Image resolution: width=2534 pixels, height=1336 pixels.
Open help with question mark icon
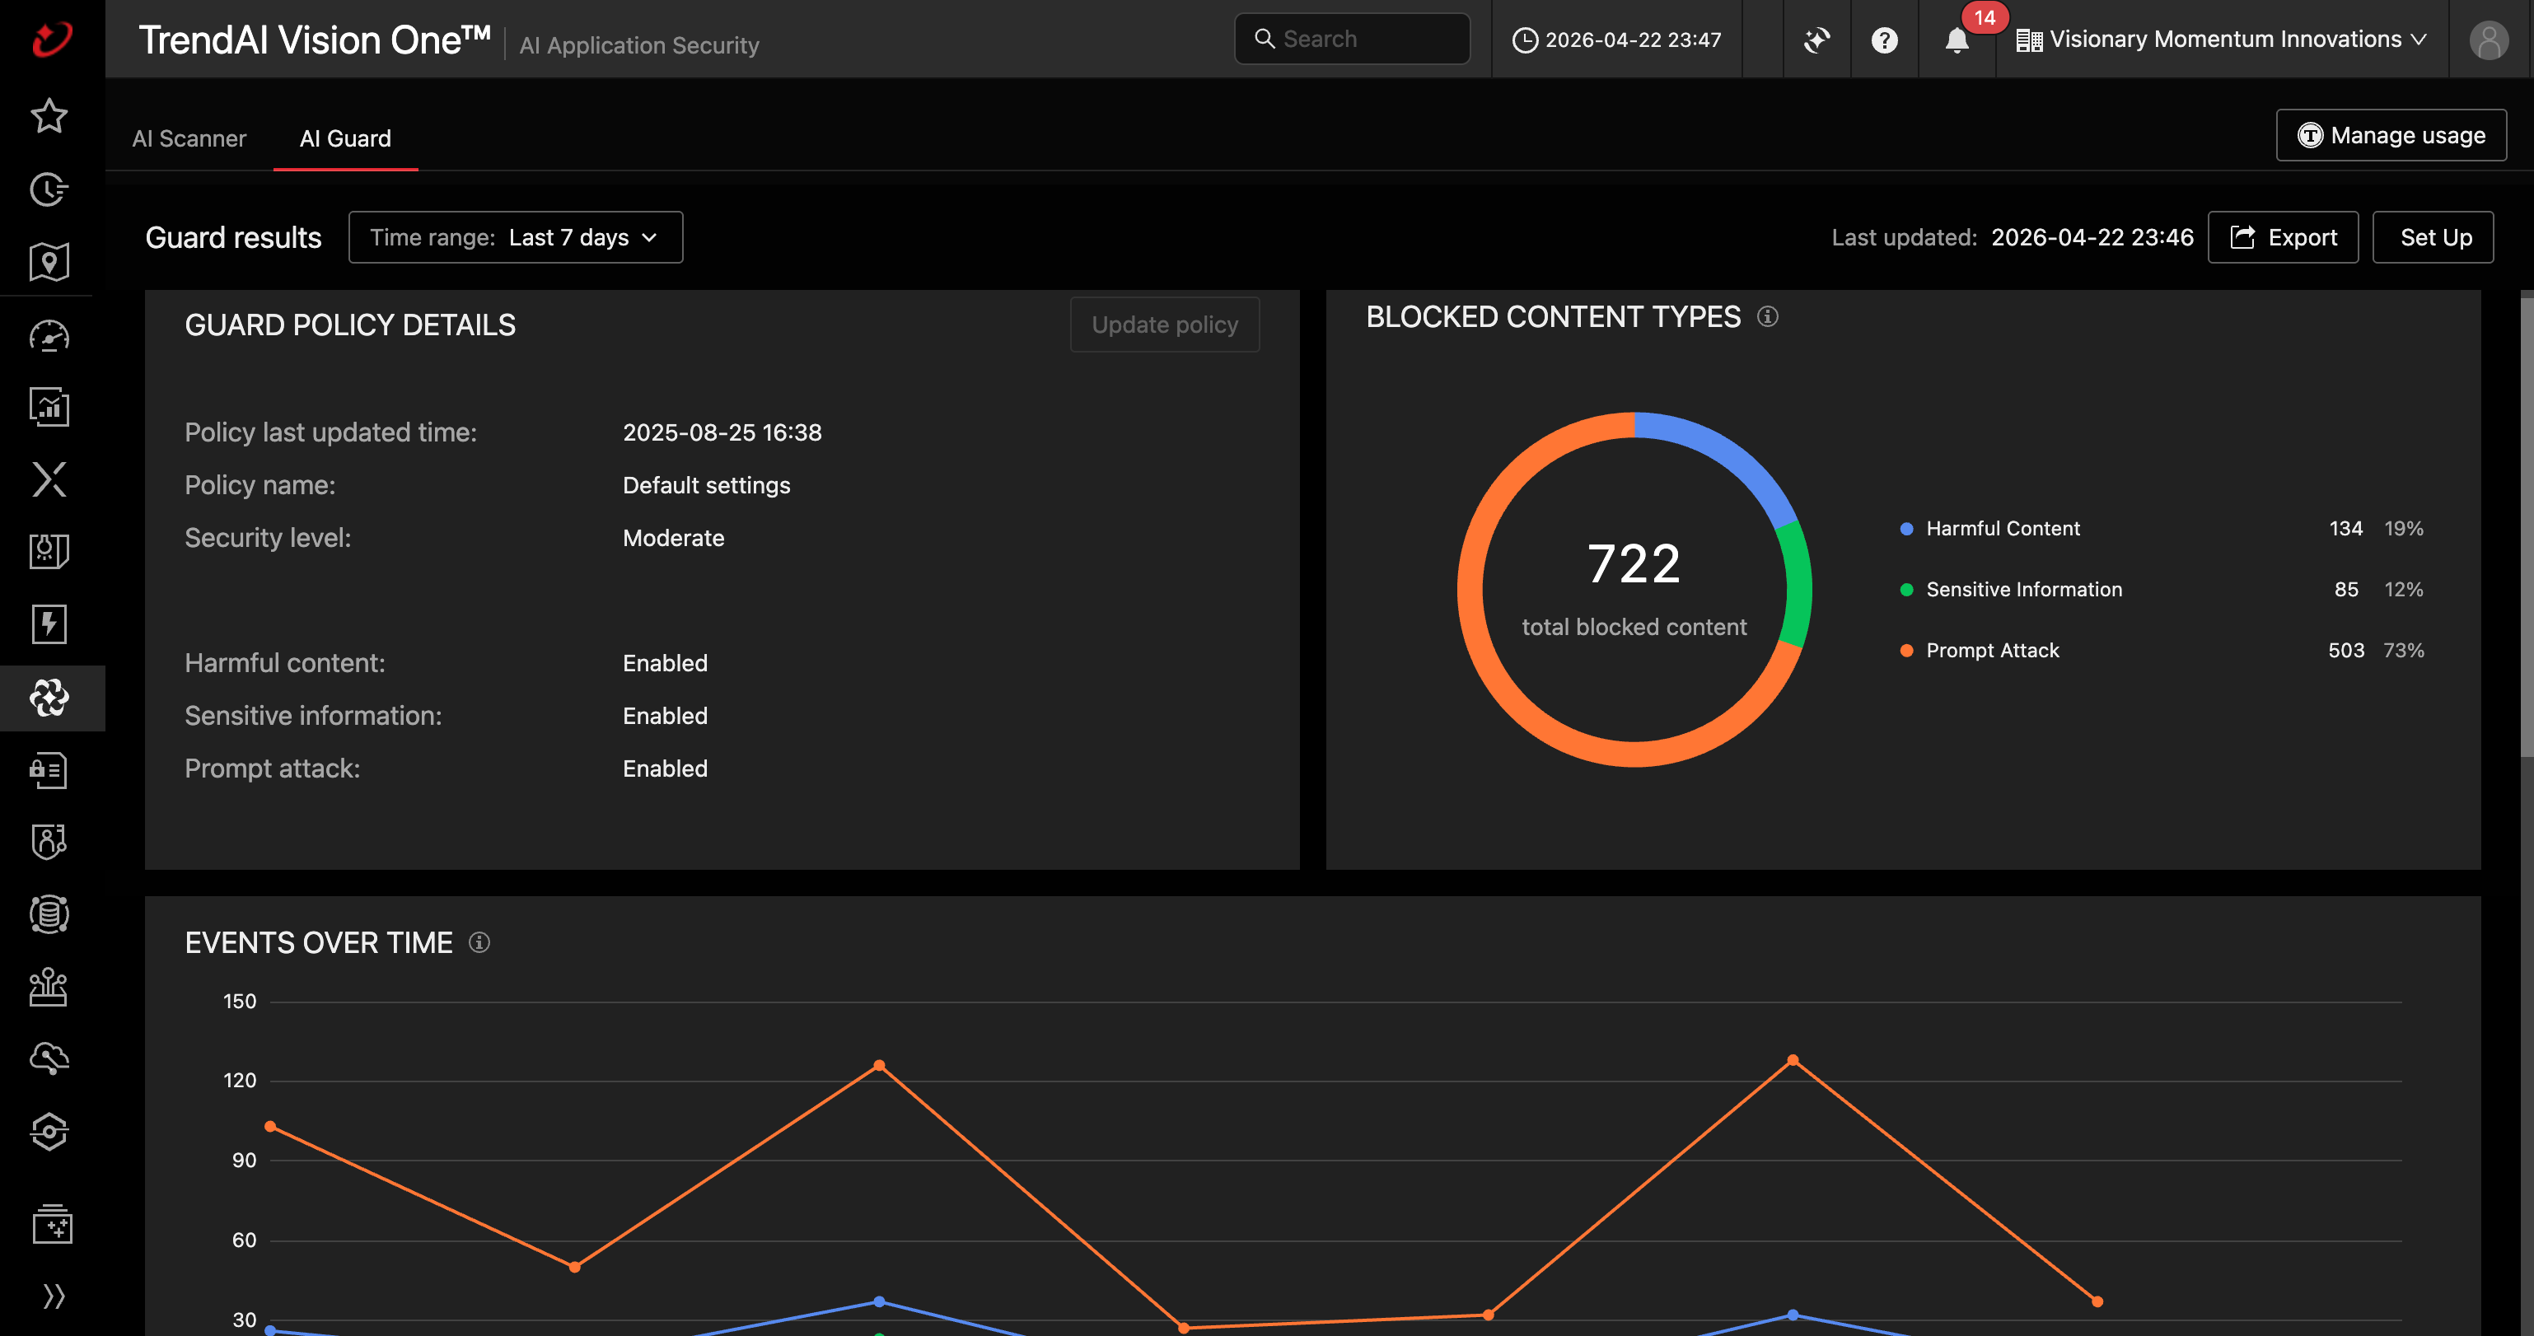tap(1884, 40)
